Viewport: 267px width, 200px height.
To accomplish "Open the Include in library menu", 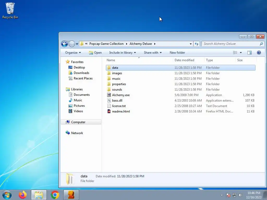I will (x=123, y=53).
